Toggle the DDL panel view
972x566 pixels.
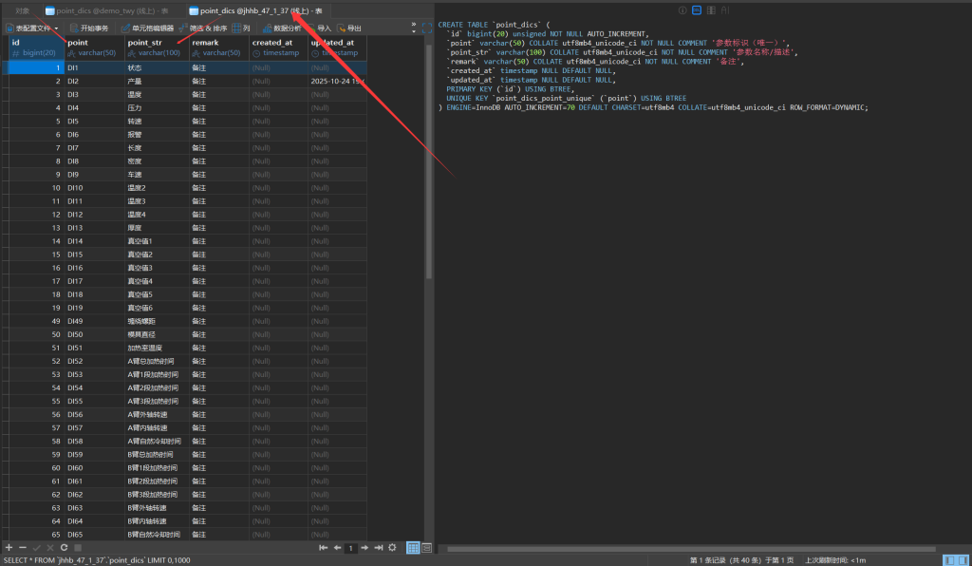click(x=697, y=10)
